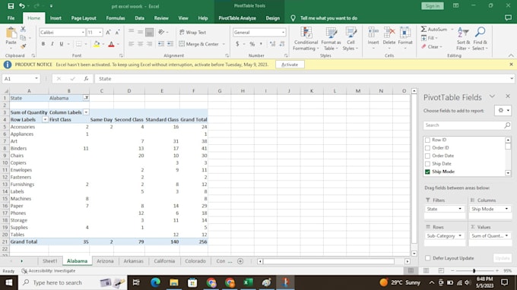Toggle Underline formatting
The height and width of the screenshot is (290, 517).
(62, 44)
